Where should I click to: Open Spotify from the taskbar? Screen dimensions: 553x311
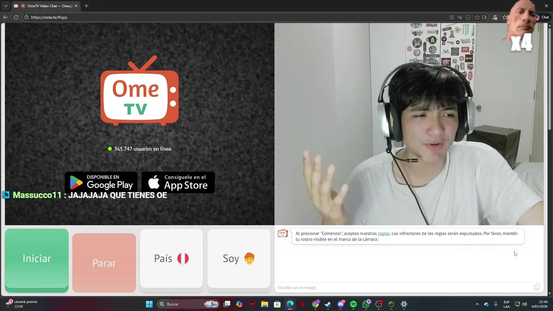tap(353, 304)
